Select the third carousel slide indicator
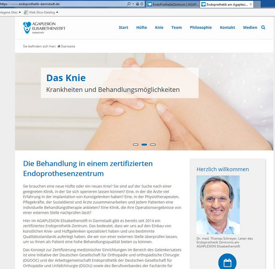 (x=153, y=144)
